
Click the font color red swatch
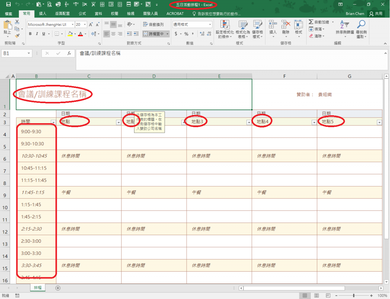coord(80,34)
